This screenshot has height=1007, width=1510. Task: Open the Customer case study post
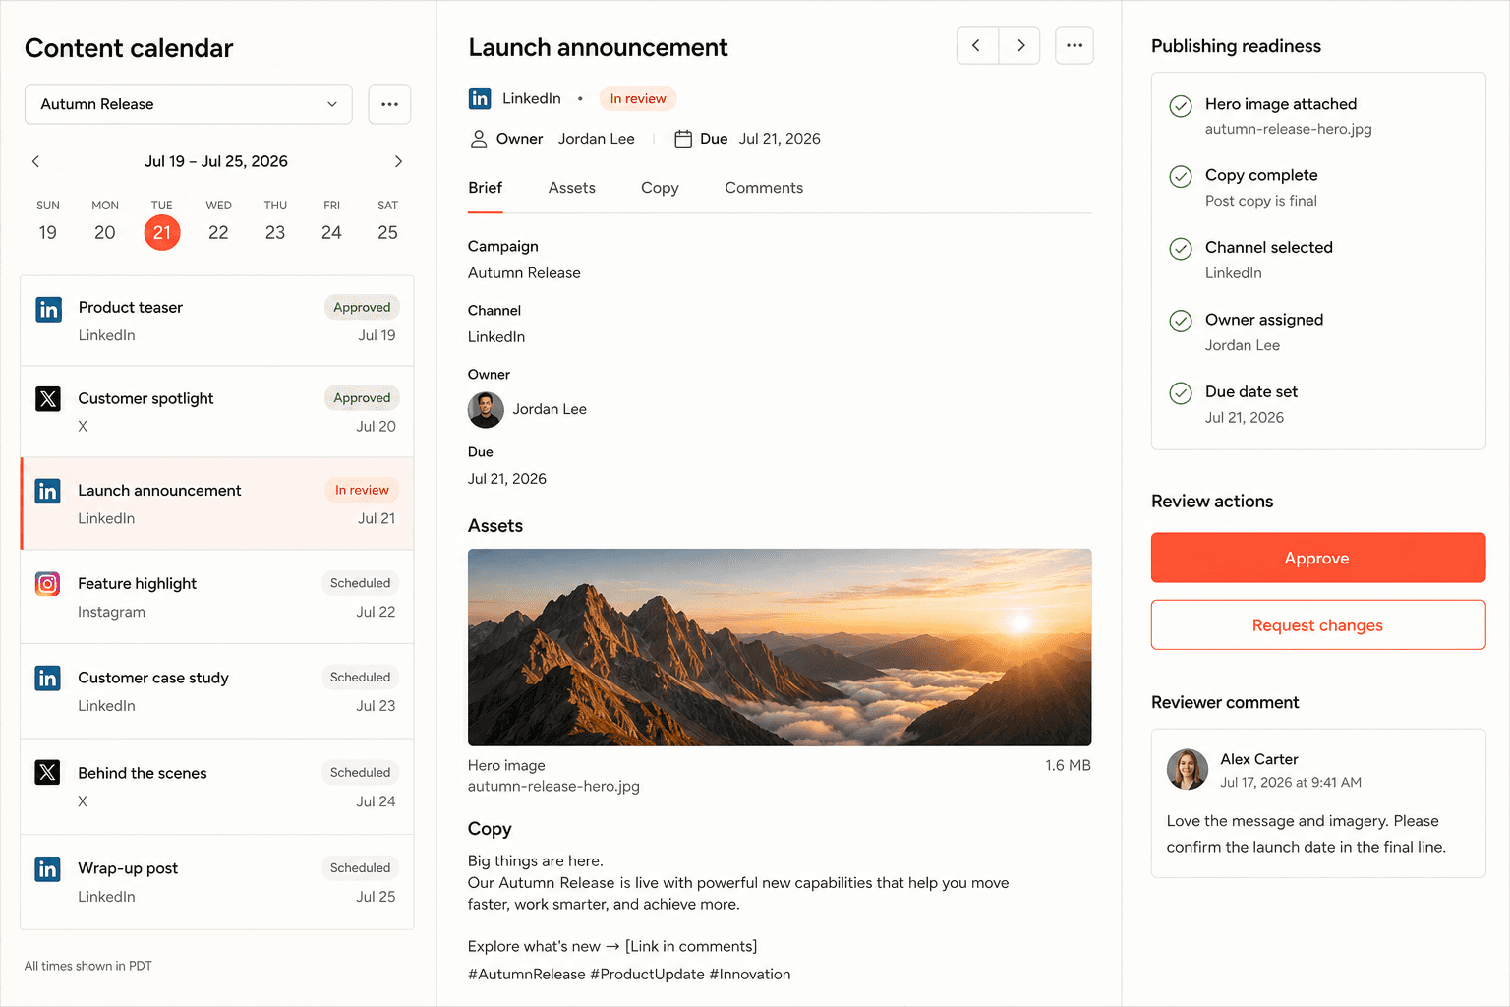click(x=217, y=691)
